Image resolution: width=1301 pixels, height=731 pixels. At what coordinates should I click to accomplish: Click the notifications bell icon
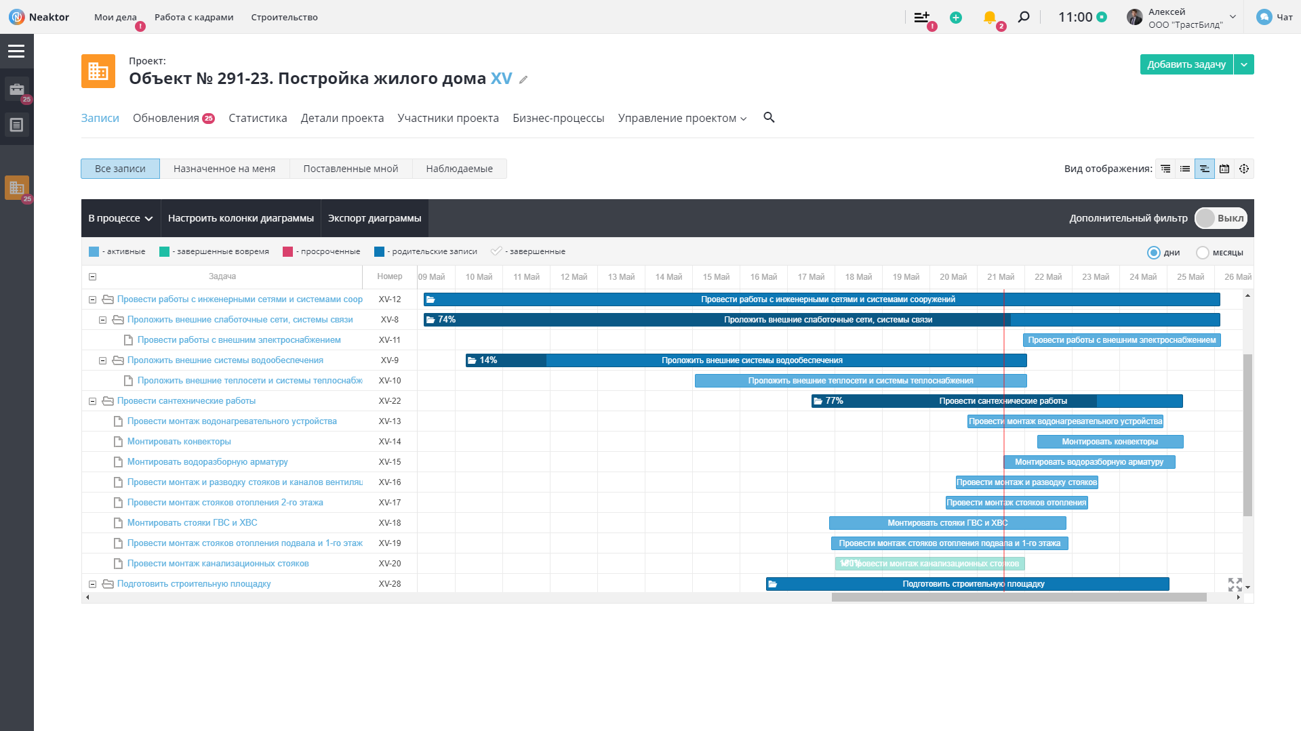tap(990, 18)
